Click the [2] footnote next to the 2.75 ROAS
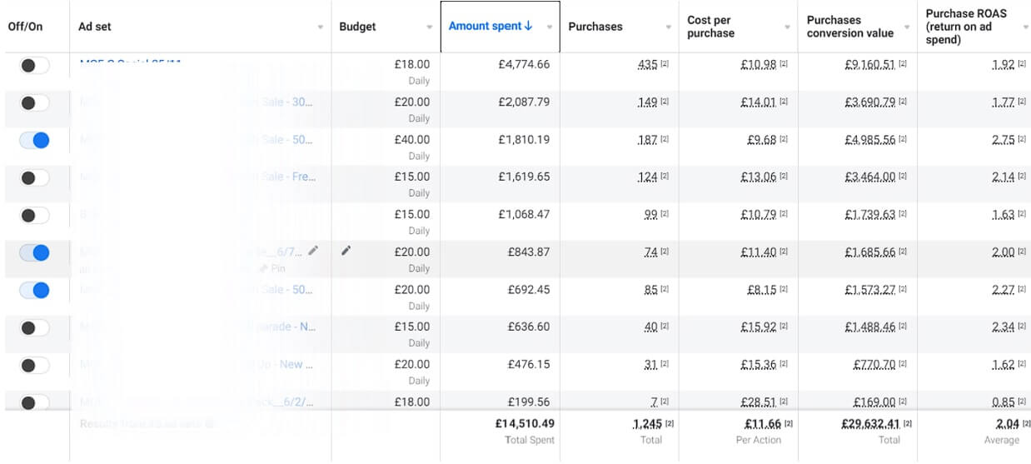The image size is (1031, 464). pyautogui.click(x=1022, y=139)
